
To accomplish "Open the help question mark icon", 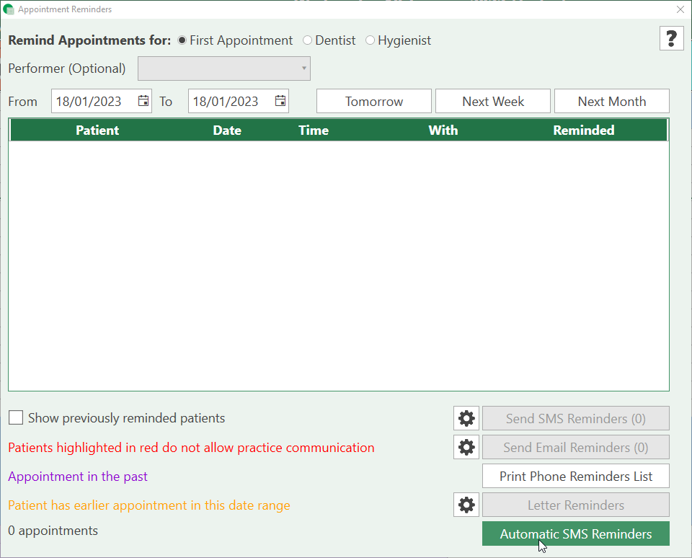I will (x=671, y=38).
